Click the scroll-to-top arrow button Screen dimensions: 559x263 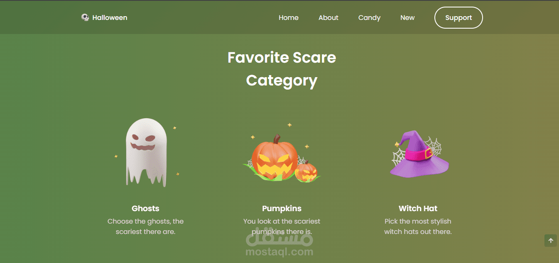[551, 241]
